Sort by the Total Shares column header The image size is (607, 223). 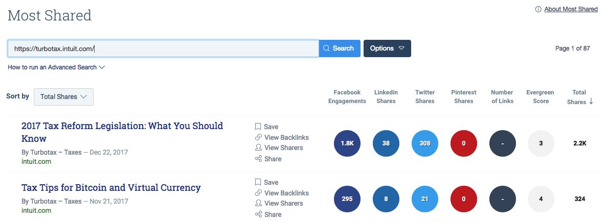[x=579, y=96]
